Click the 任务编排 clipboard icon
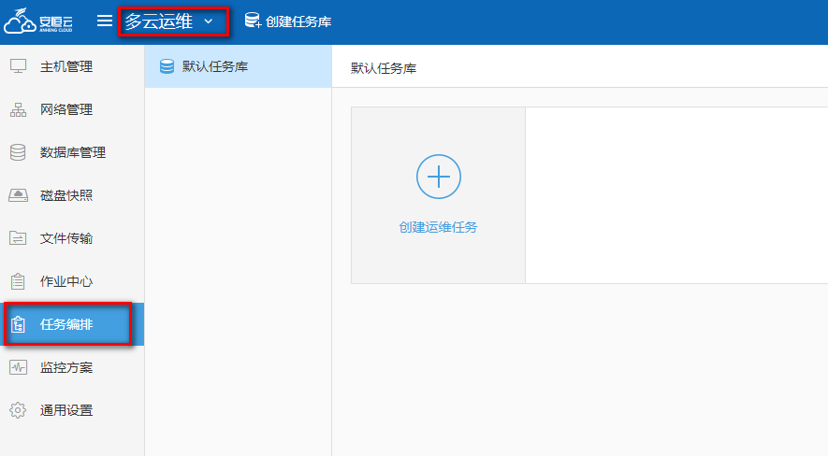This screenshot has height=456, width=828. 18,324
